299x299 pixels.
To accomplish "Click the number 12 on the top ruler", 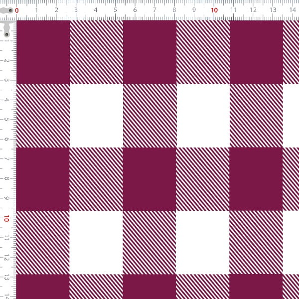I will [x=253, y=10].
